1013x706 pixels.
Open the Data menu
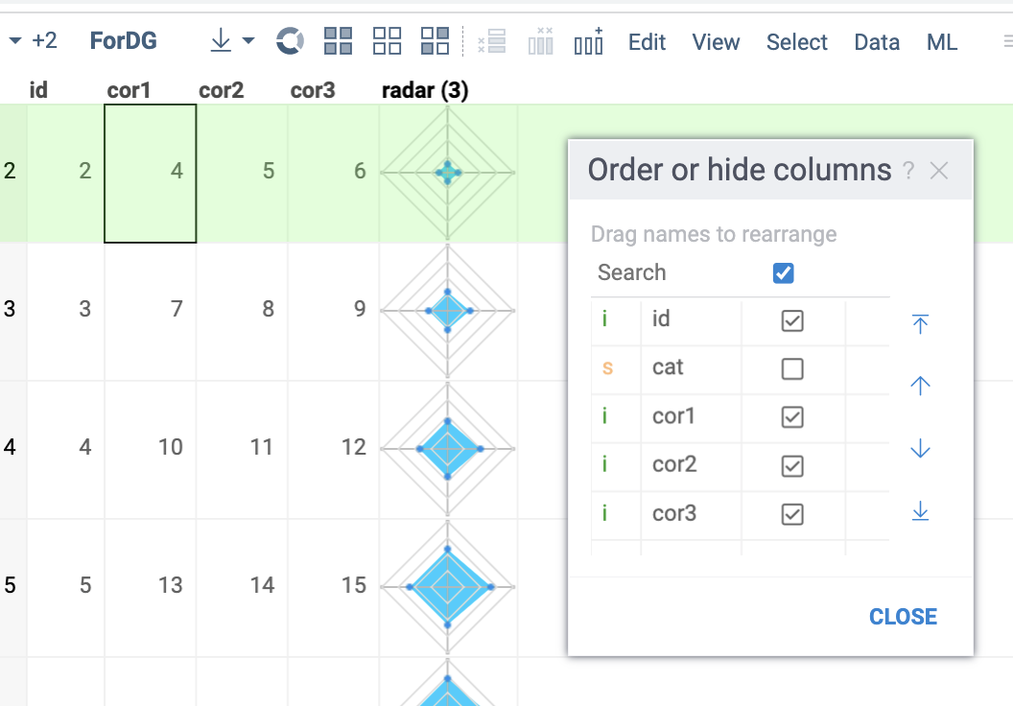tap(876, 41)
